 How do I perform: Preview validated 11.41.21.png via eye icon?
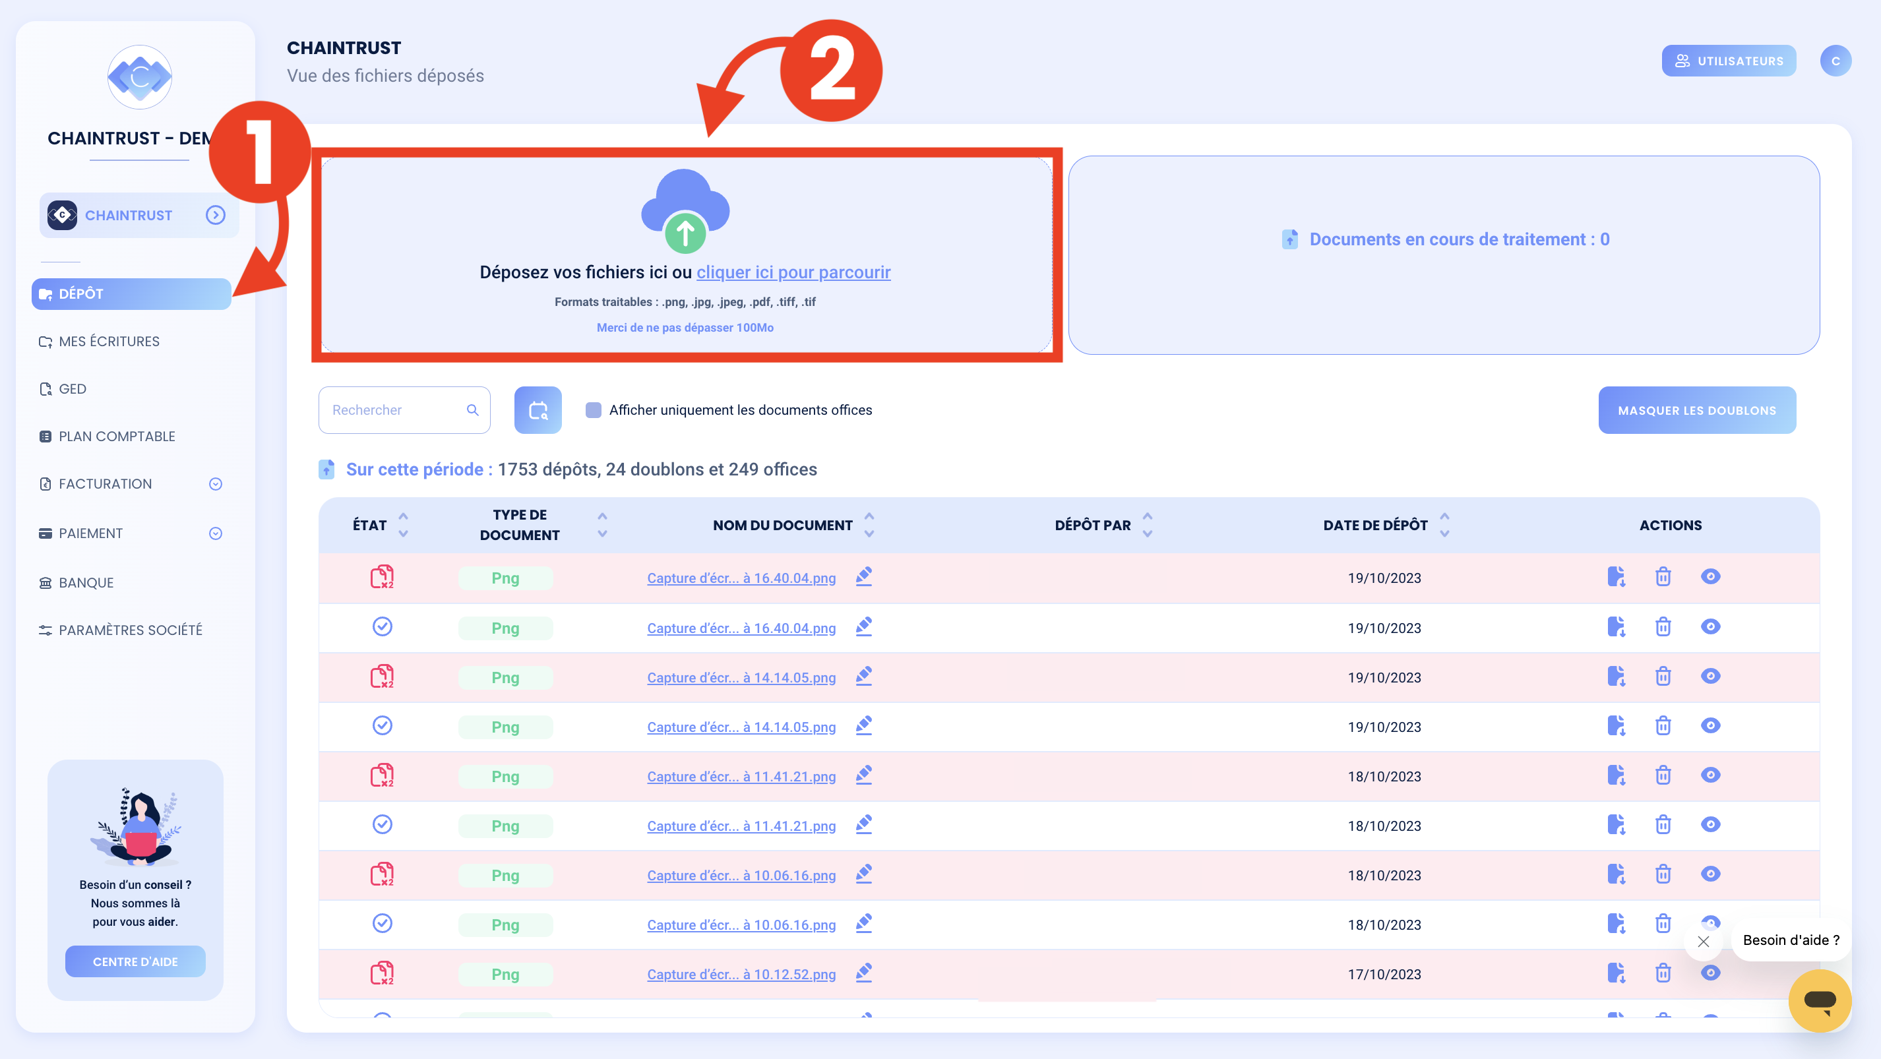[1710, 825]
